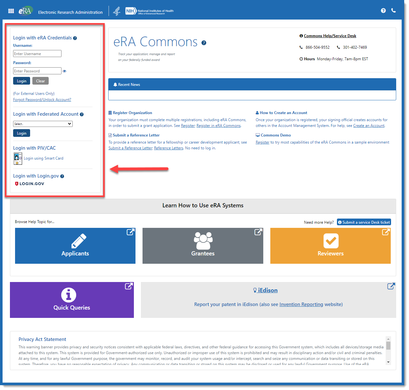Viewport: 409px width, 390px height.
Task: Click the Quick Queries info icon
Action: click(69, 295)
